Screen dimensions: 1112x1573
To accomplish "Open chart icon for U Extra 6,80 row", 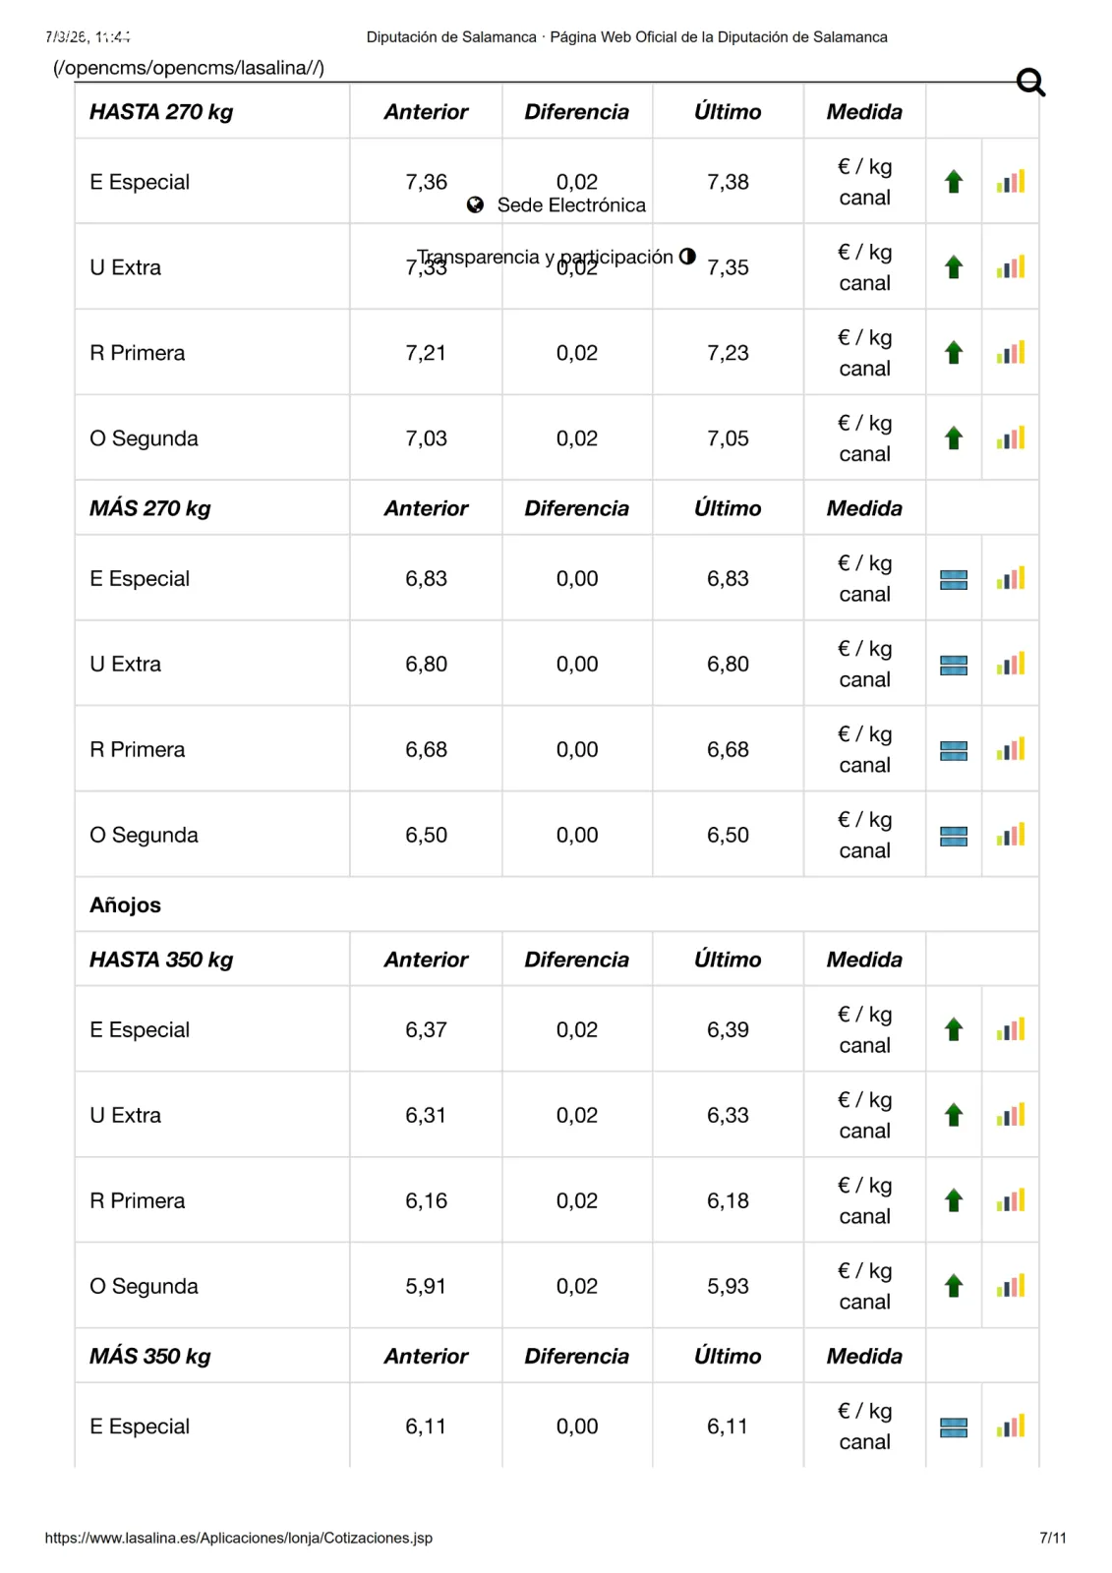I will (x=1011, y=664).
